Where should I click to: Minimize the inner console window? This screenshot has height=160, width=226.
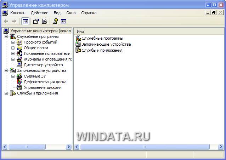point(208,13)
